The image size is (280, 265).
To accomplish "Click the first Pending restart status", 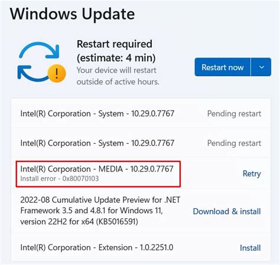I will 234,114.
